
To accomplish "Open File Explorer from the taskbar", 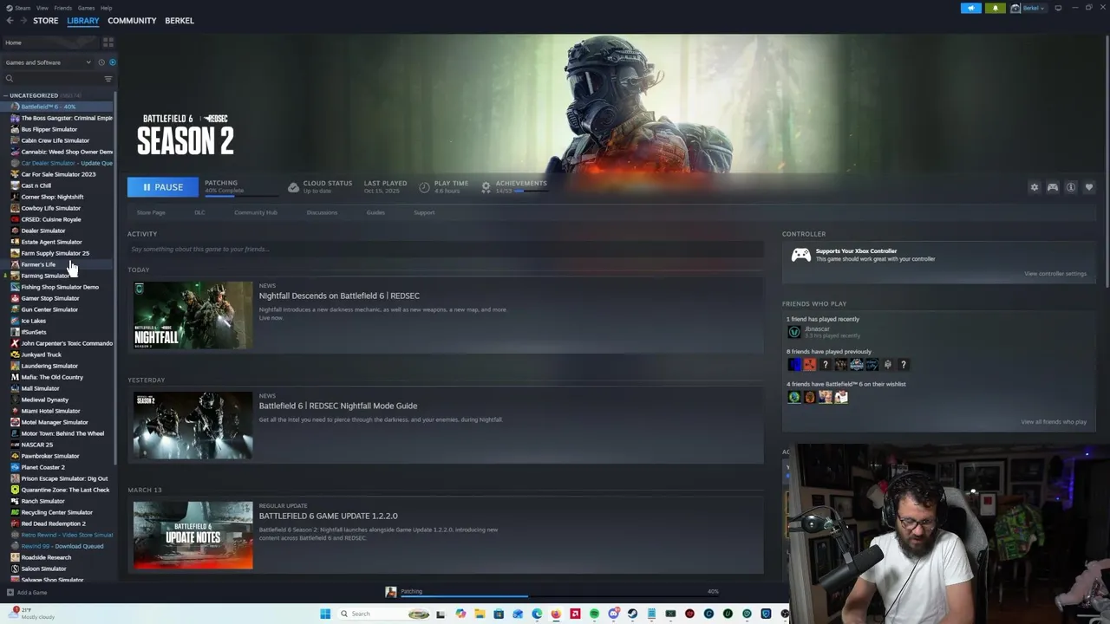I will coord(480,614).
